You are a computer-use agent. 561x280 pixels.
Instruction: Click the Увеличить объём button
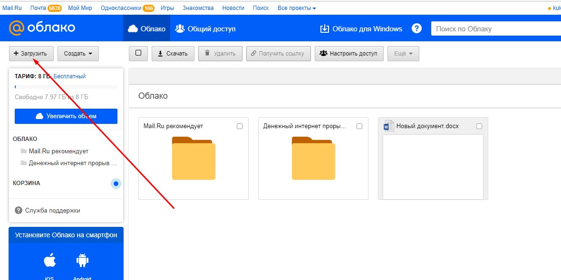[66, 116]
